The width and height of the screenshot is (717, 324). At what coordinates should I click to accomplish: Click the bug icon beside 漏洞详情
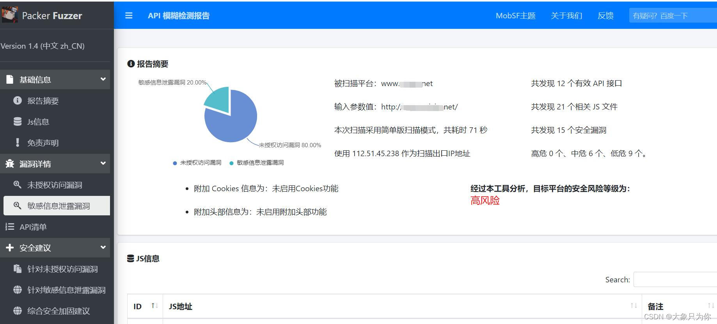10,164
